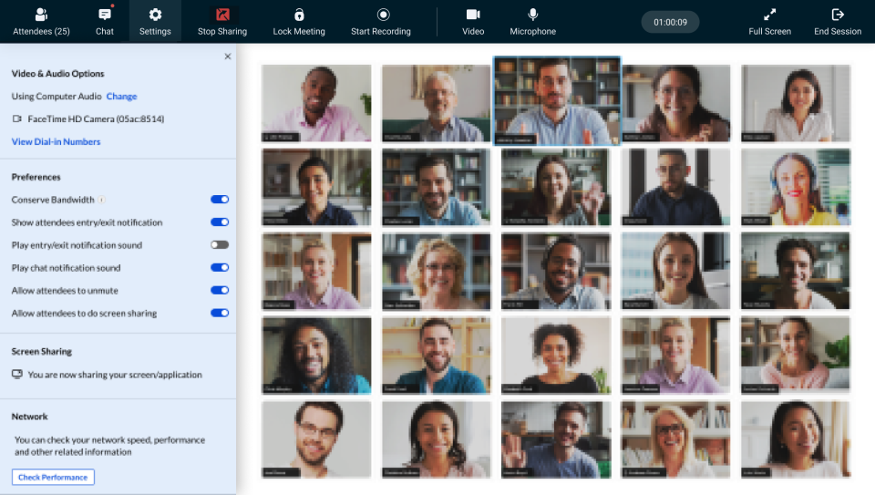The width and height of the screenshot is (875, 495).
Task: Click the 'Network' heading
Action: [x=29, y=417]
